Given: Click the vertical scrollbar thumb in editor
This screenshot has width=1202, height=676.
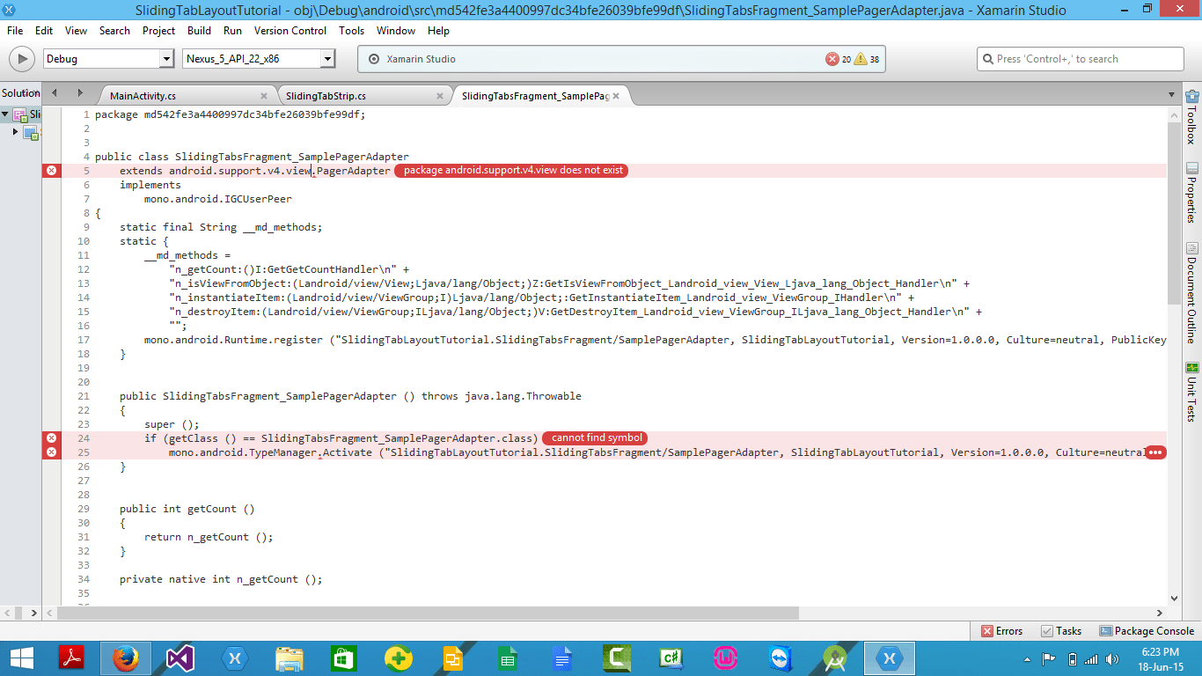Looking at the screenshot, I should [x=1174, y=213].
